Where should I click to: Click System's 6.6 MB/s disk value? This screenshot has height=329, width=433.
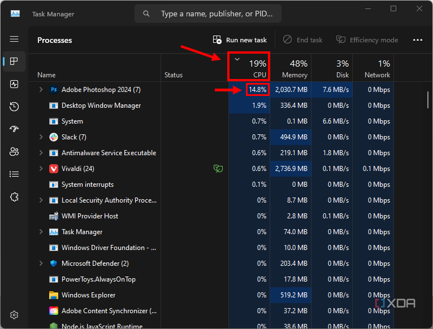click(336, 121)
